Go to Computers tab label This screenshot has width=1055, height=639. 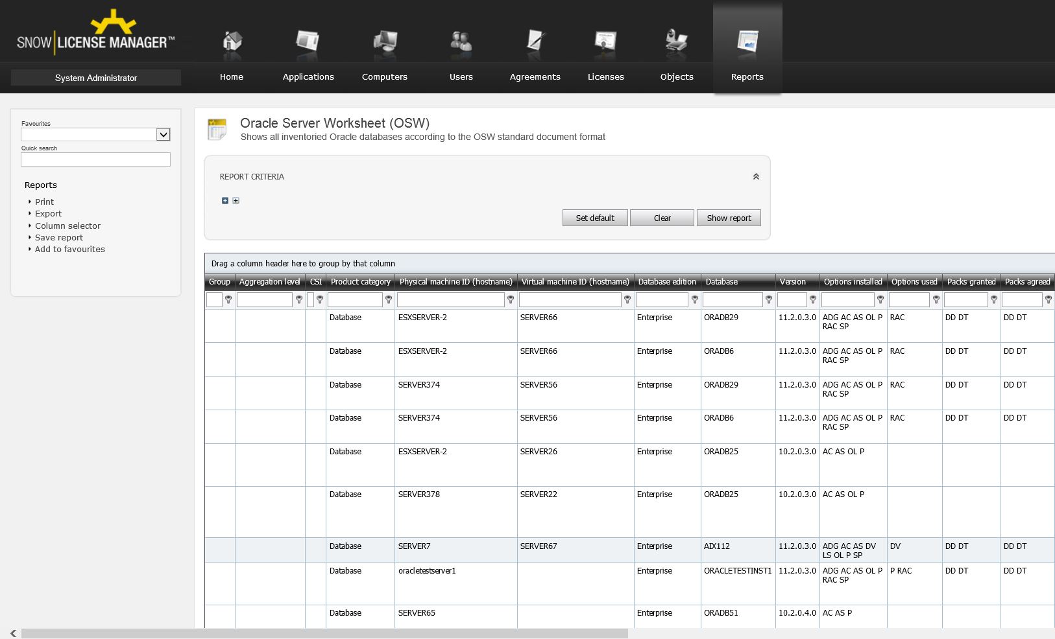pos(385,76)
